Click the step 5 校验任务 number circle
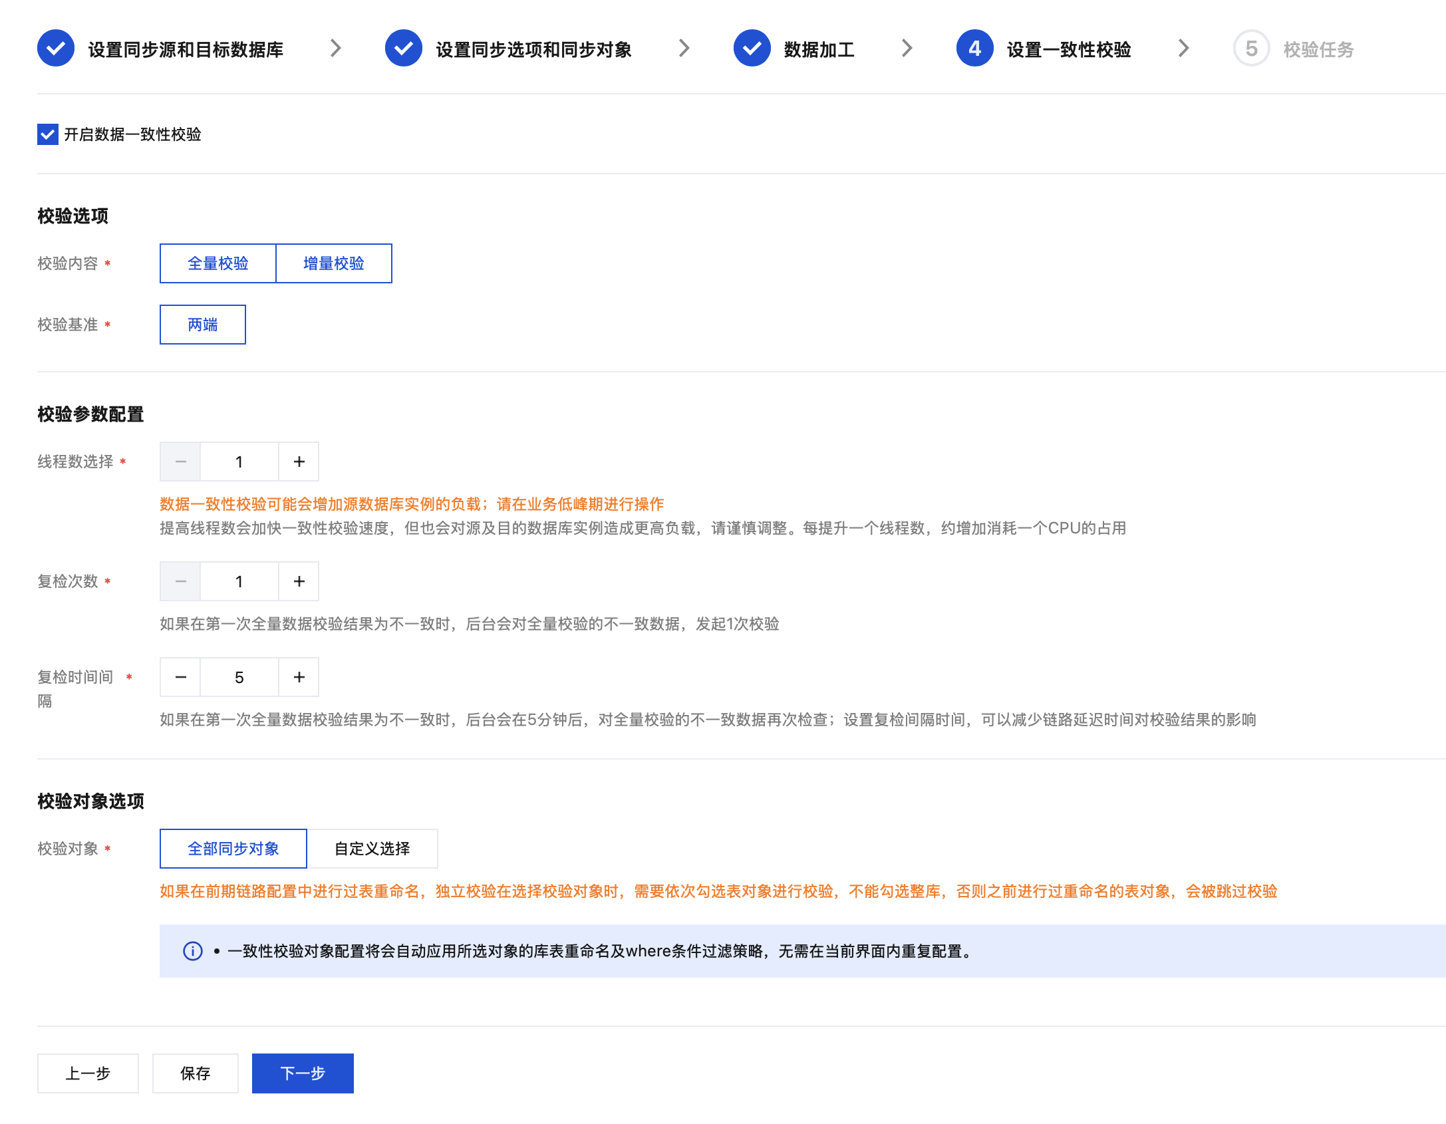Screen dimensions: 1446x1124 (1251, 49)
